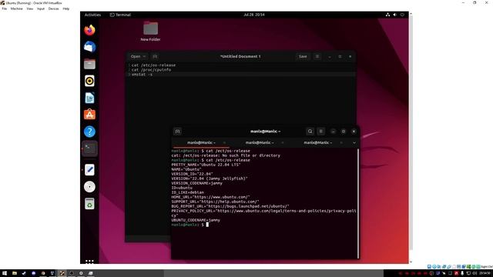493x277 pixels.
Task: Maximize the Terminal window
Action: [344, 132]
